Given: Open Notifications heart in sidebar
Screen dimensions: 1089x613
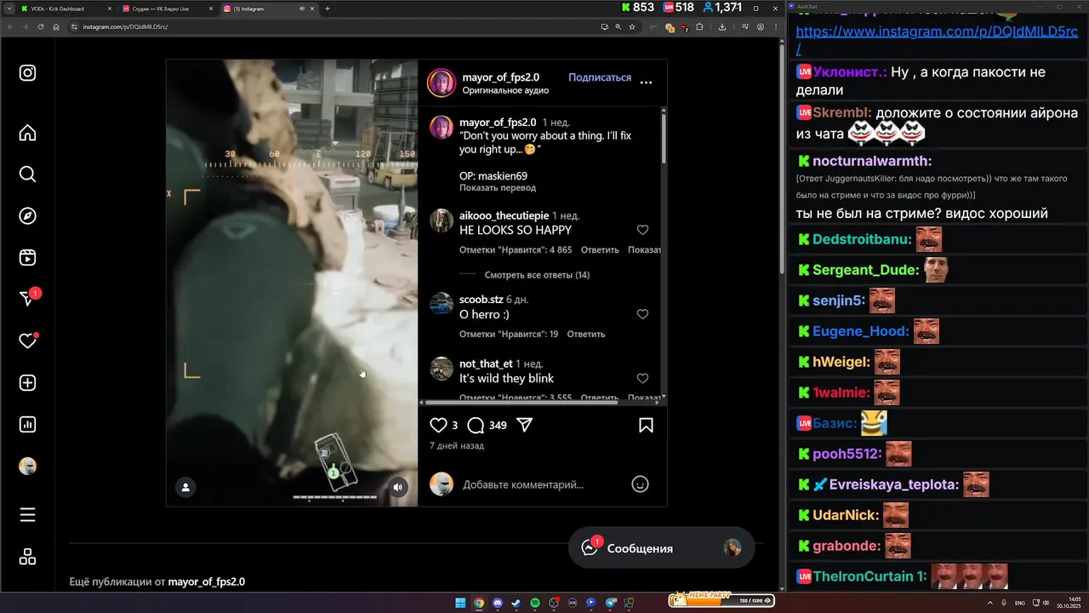Looking at the screenshot, I should 27,341.
